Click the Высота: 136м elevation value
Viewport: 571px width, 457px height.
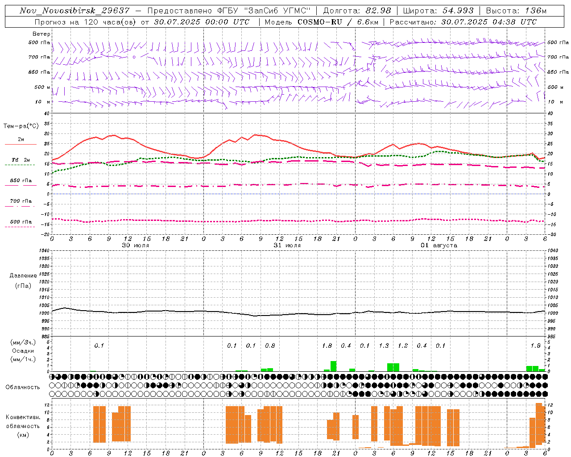[516, 11]
